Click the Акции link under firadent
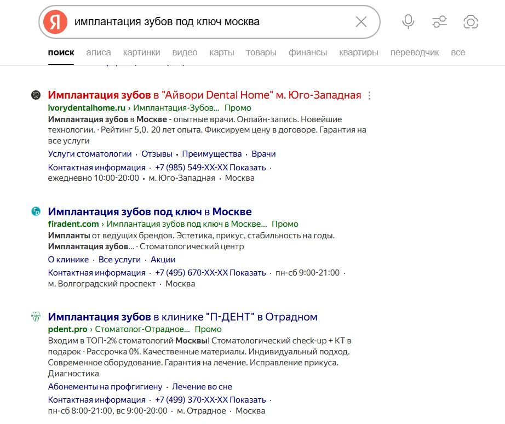505x424 pixels. 163,260
